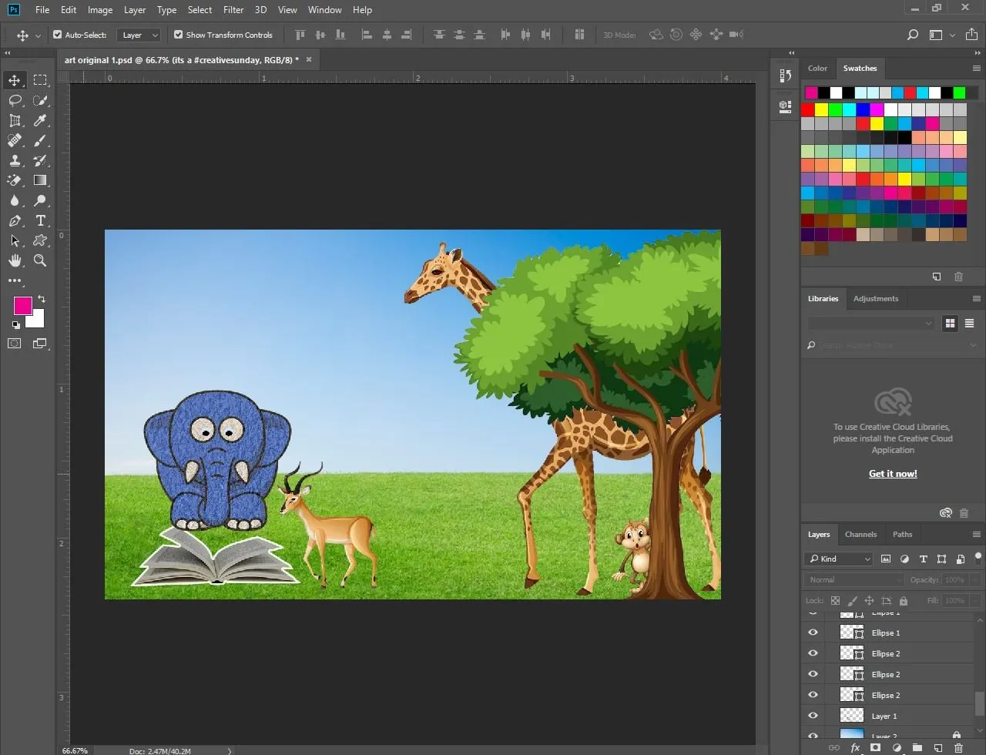Image resolution: width=986 pixels, height=755 pixels.
Task: Select the Eyedropper tool
Action: click(x=40, y=120)
